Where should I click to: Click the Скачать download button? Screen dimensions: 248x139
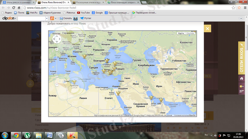point(66,18)
